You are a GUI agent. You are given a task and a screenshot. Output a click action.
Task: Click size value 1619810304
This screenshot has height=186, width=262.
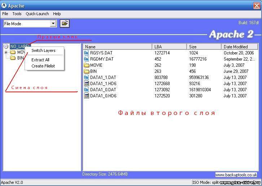pyautogui.click(x=200, y=90)
